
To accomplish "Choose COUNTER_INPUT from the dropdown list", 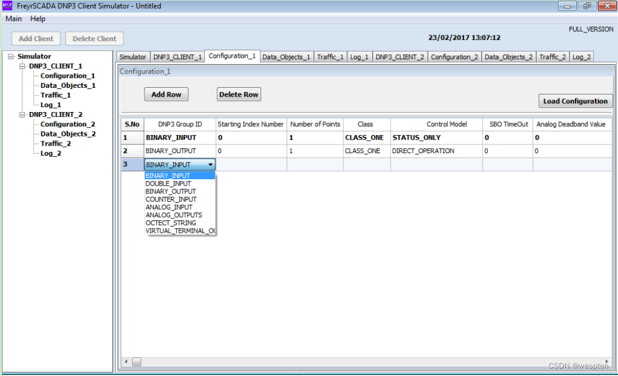I will [x=179, y=199].
